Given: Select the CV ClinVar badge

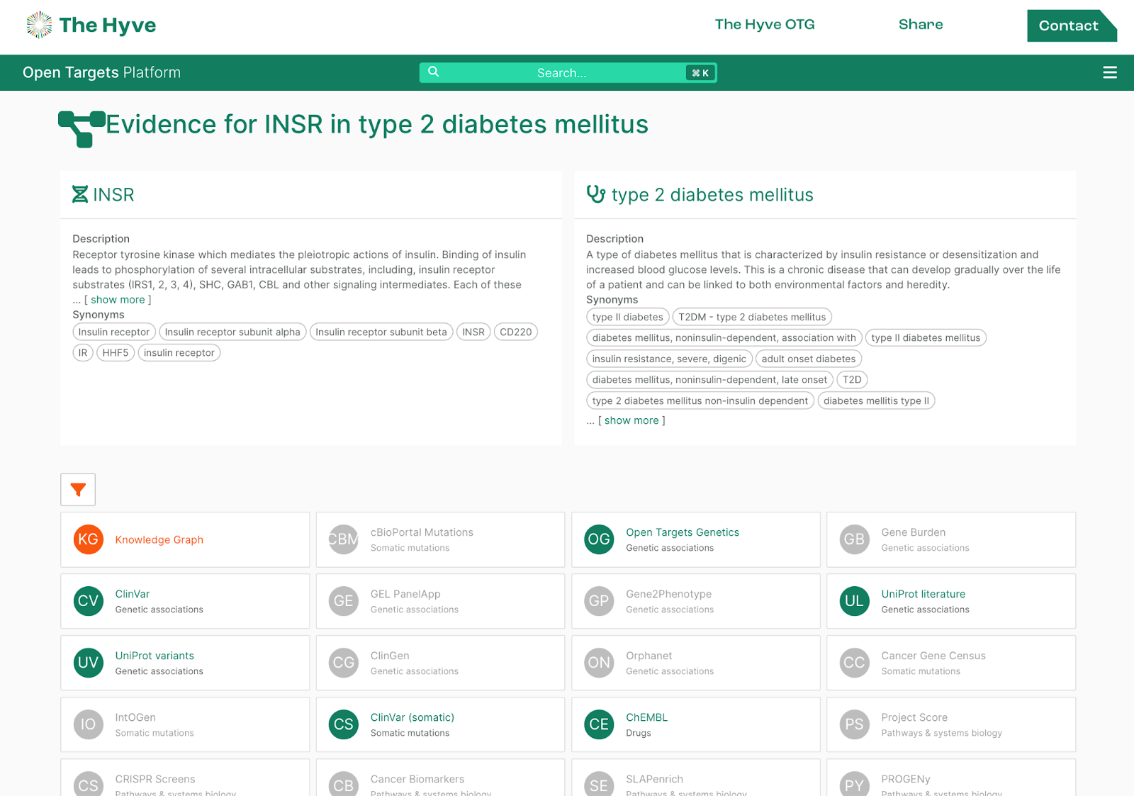Looking at the screenshot, I should point(89,601).
